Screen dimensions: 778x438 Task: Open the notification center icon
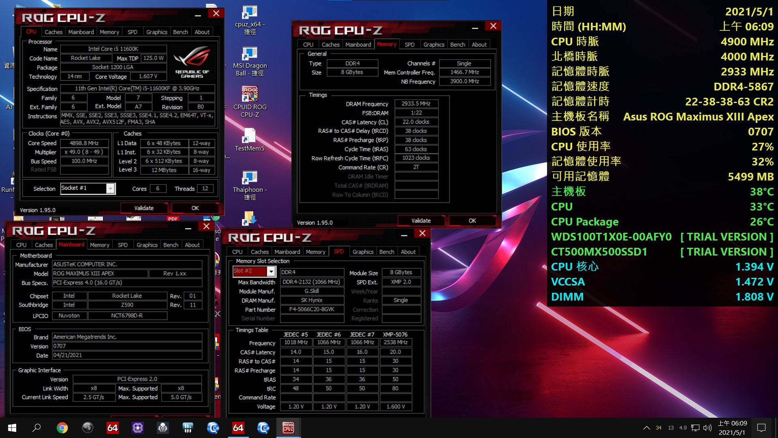point(761,428)
